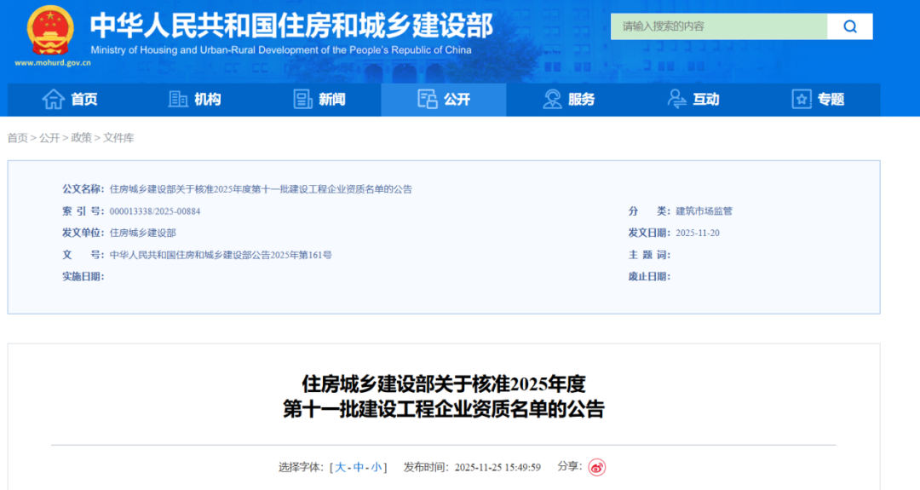Click the building icon for 机构
This screenshot has width=920, height=490.
tap(178, 100)
